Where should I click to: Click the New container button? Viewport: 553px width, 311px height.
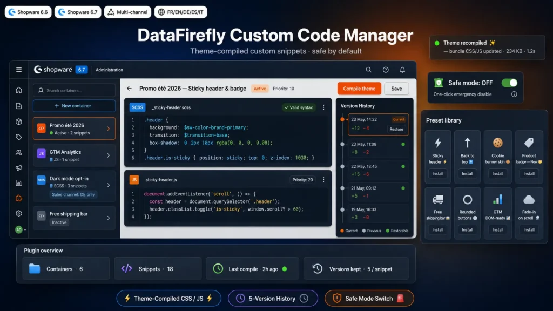74,106
